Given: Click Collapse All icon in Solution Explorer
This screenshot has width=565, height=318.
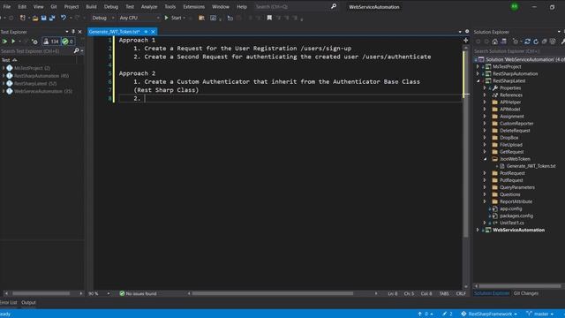Looking at the screenshot, I should click(545, 42).
